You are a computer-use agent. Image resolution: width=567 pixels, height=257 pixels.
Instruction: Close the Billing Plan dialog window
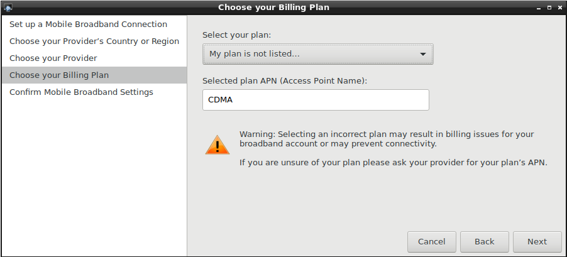point(559,8)
